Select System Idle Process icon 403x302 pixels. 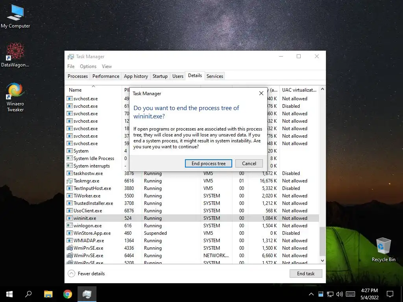tap(69, 158)
